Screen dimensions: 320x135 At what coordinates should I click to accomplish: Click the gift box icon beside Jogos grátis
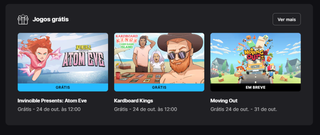(x=23, y=19)
